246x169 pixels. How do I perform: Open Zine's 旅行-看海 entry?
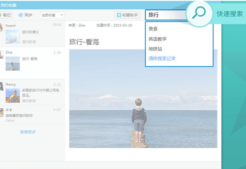(x=32, y=63)
